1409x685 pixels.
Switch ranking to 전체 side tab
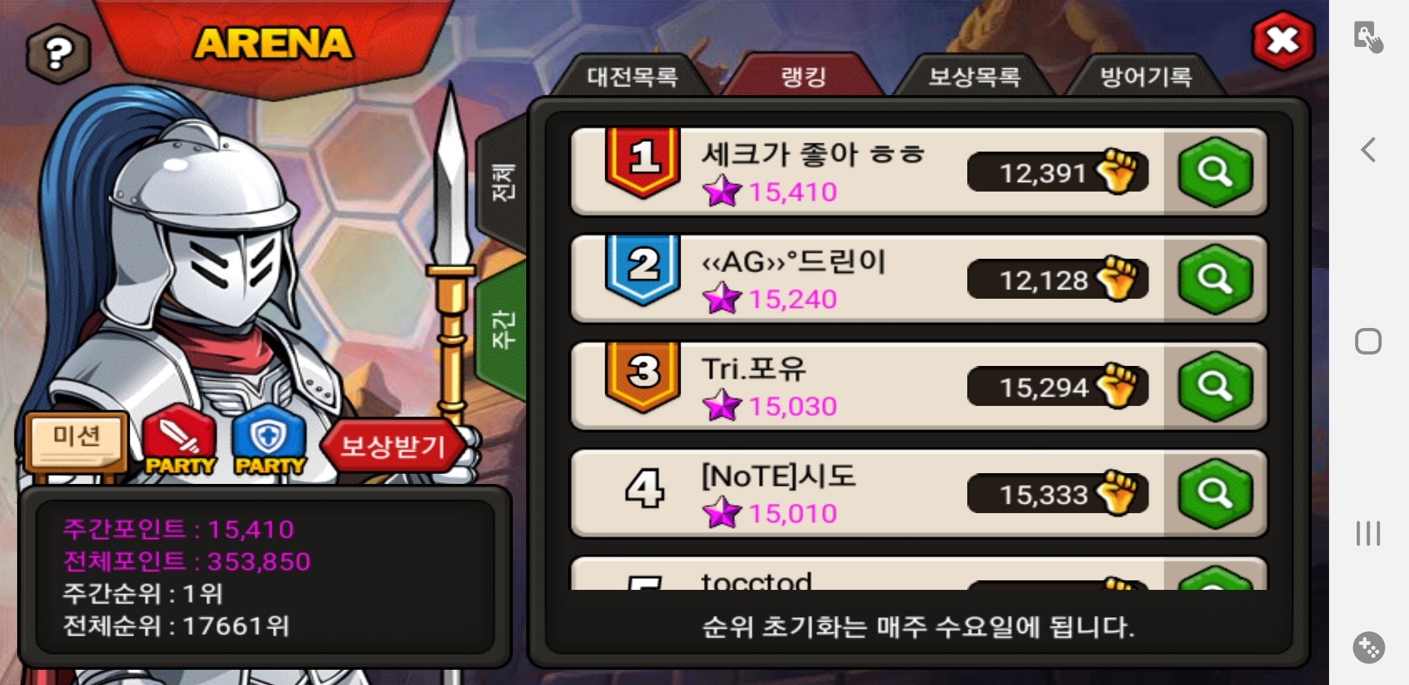[502, 184]
